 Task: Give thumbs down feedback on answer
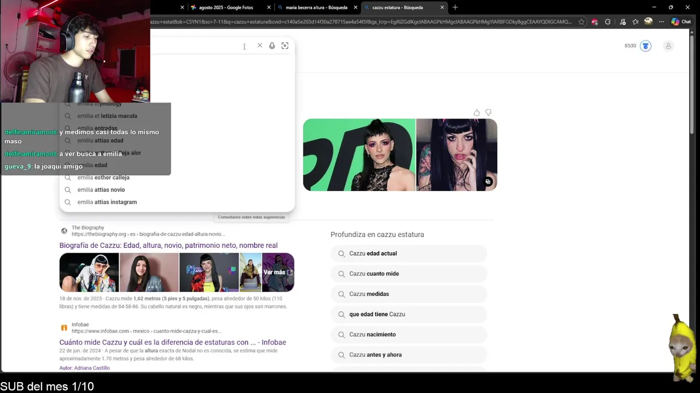tap(488, 113)
